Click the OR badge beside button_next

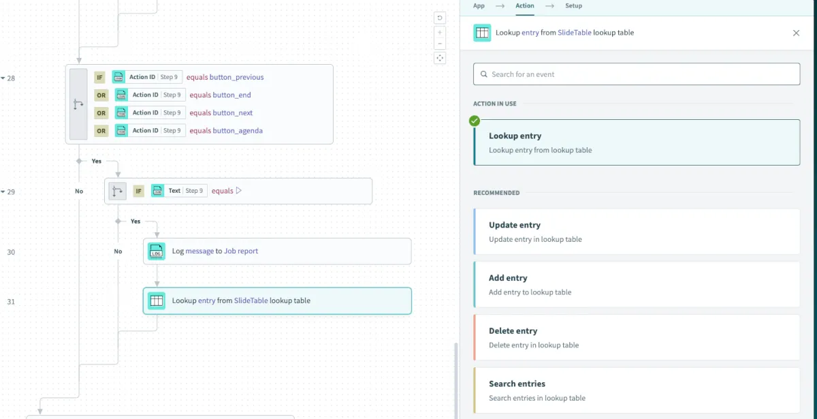[x=101, y=113]
